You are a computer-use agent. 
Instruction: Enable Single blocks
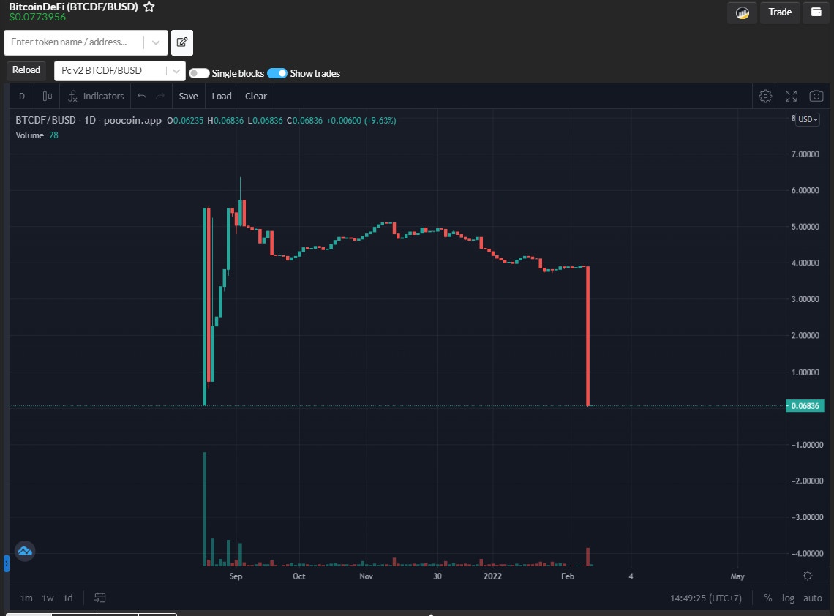pyautogui.click(x=198, y=73)
